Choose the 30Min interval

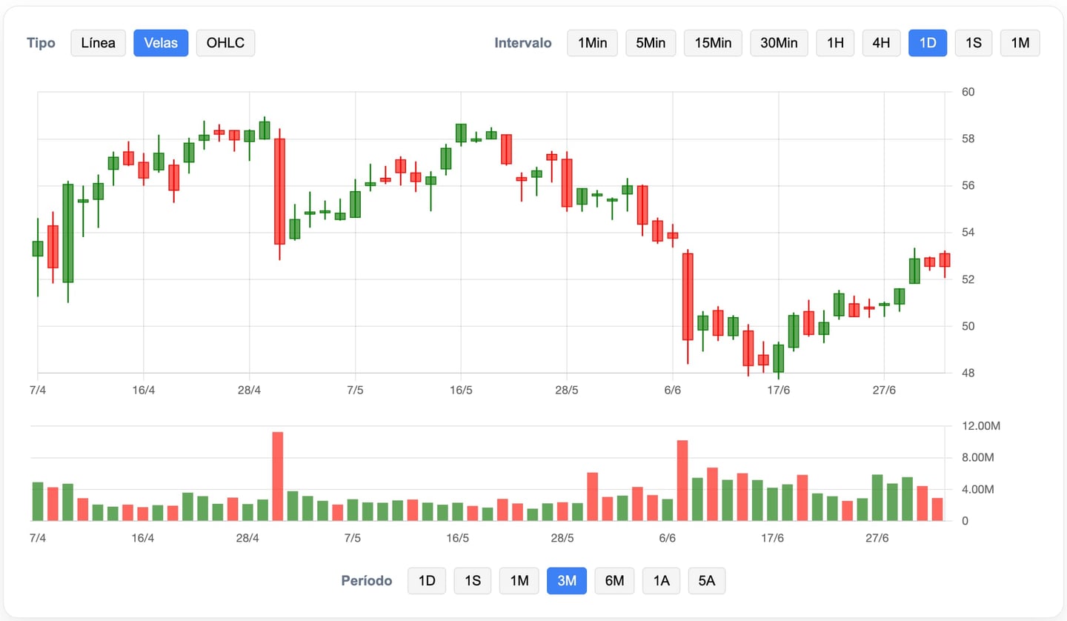tap(779, 43)
